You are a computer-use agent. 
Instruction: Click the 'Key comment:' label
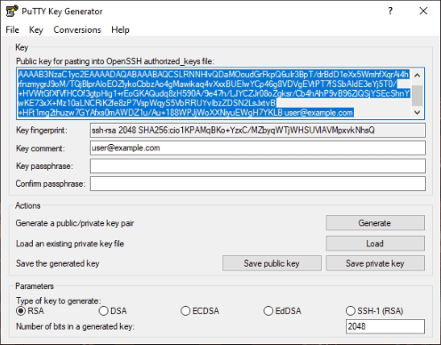point(40,148)
